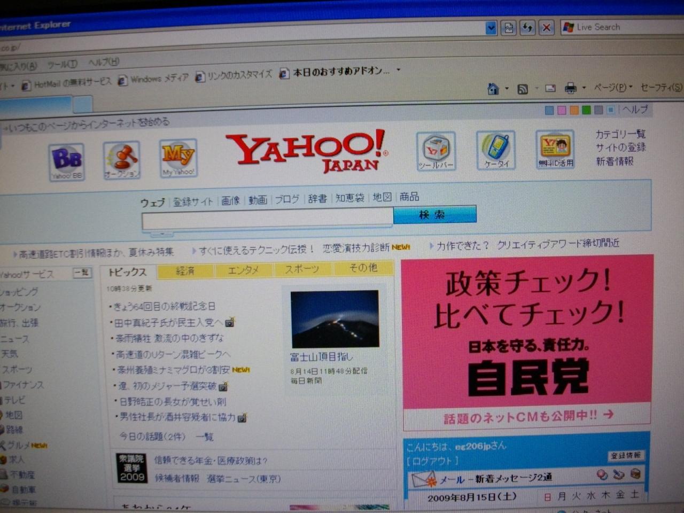
Task: Switch to the 経済 topics tab
Action: pos(185,271)
